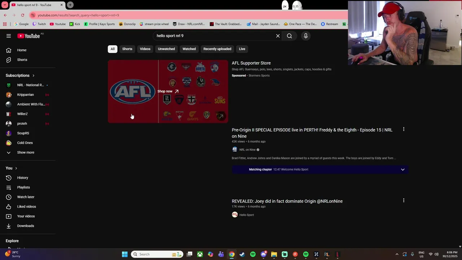Select the Live filter chip
This screenshot has width=462, height=260.
(242, 49)
